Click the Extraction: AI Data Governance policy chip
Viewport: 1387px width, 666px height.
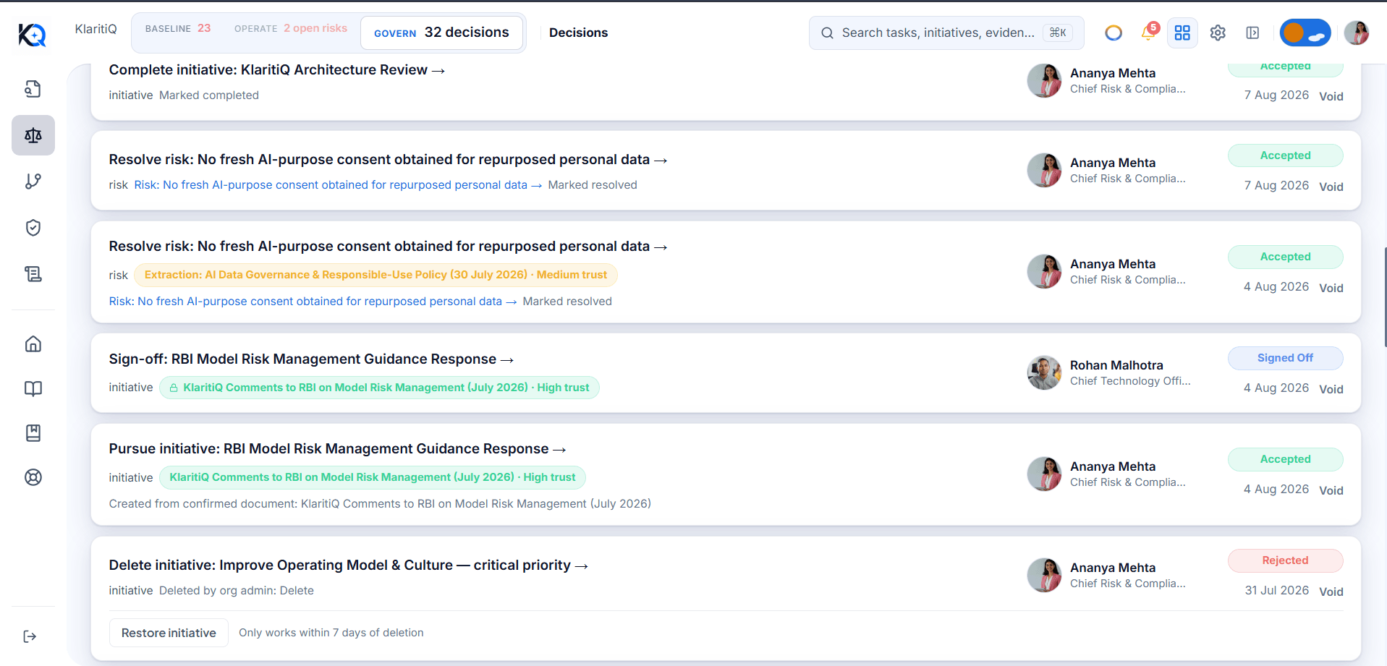(376, 275)
